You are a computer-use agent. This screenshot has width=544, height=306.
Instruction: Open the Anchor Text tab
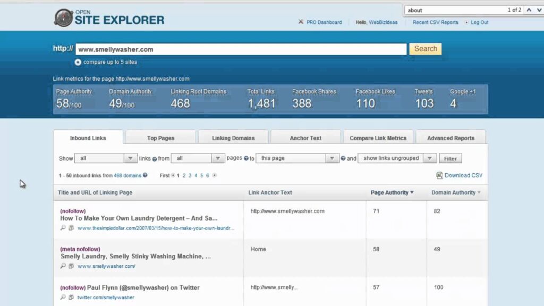pos(305,138)
